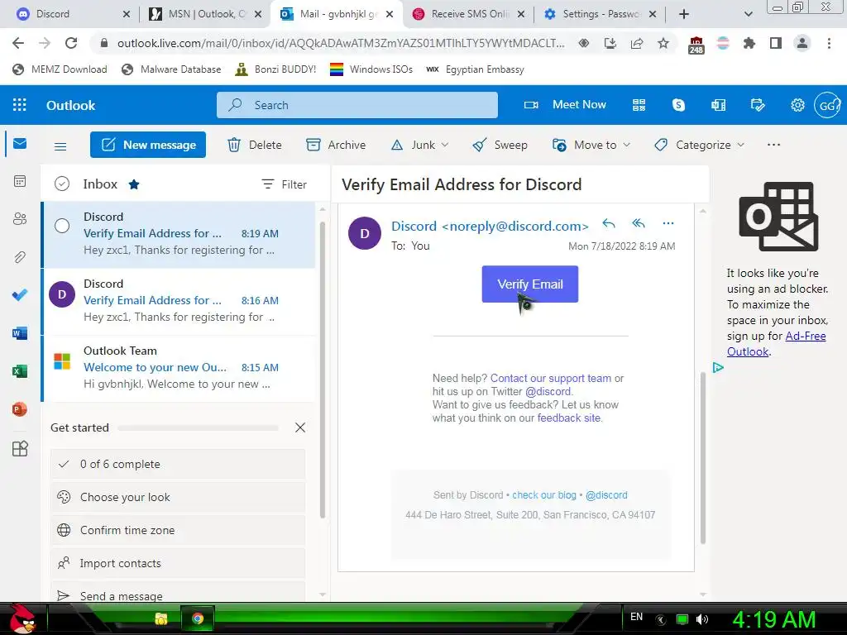Open Chrome from the taskbar
Viewport: 847px width, 635px height.
(198, 618)
